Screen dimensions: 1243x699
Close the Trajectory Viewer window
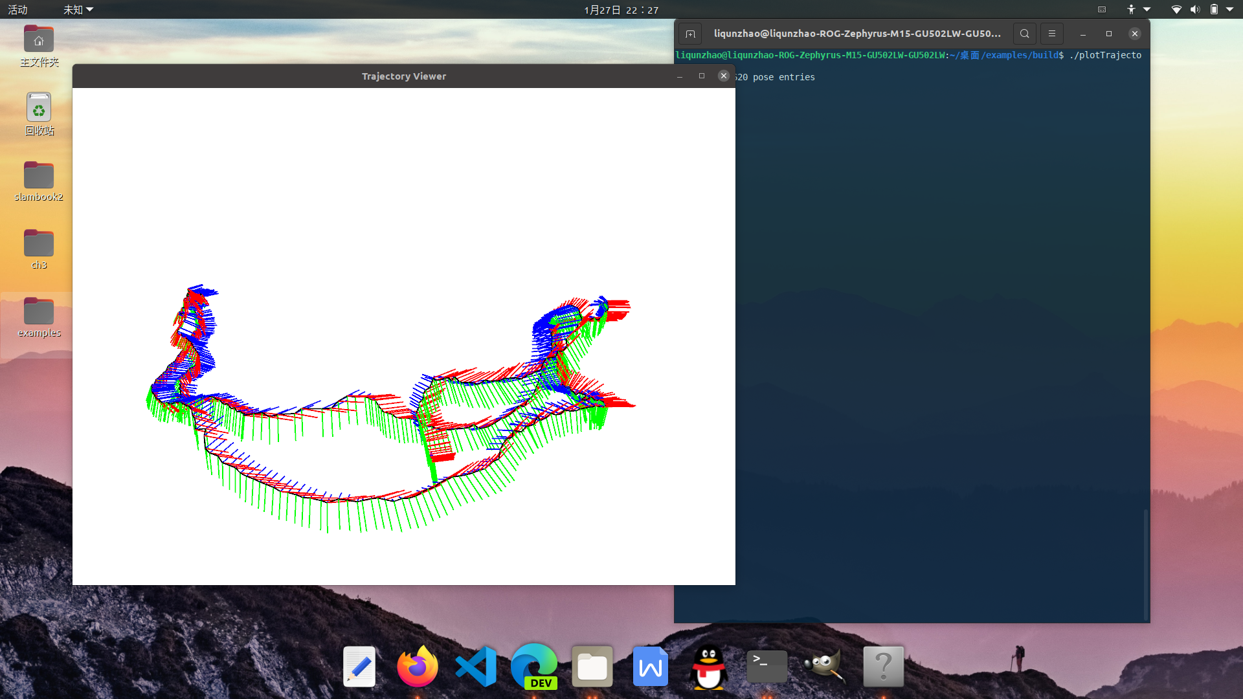724,76
